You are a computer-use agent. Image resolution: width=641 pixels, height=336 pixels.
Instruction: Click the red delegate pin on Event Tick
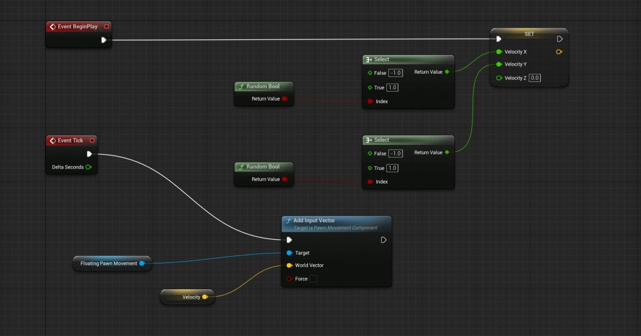point(92,141)
